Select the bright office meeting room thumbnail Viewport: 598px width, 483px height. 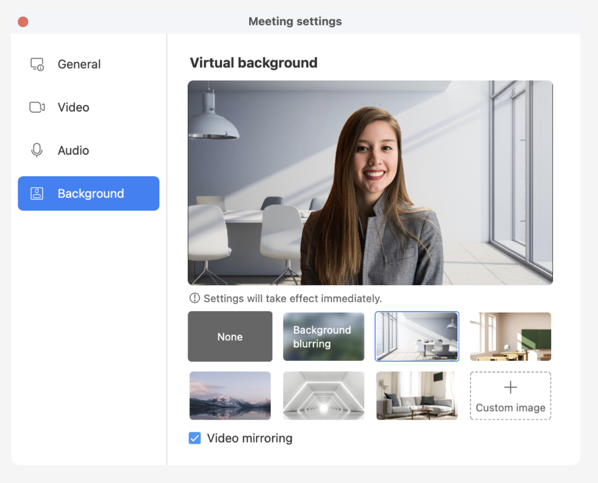click(x=417, y=336)
